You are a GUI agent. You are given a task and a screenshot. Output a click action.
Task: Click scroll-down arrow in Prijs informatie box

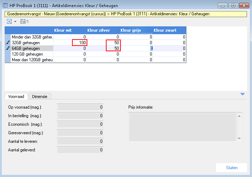point(239,138)
